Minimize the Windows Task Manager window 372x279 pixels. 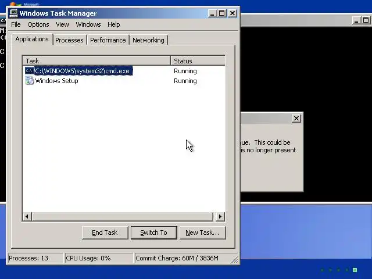pyautogui.click(x=212, y=13)
